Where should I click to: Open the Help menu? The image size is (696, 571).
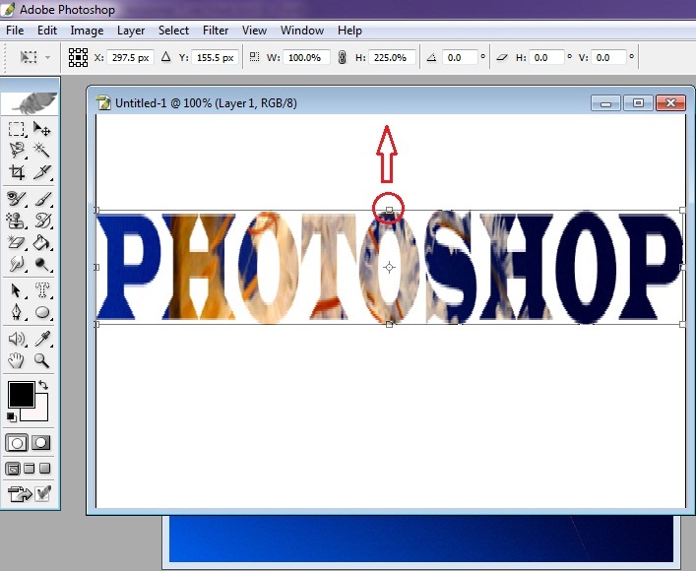349,31
